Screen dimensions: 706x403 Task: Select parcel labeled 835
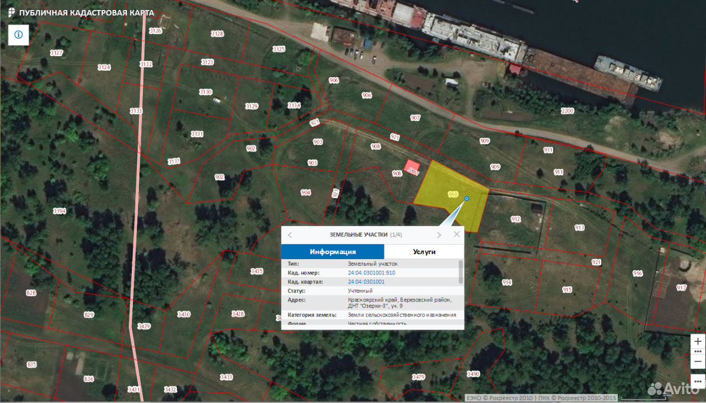coord(31,364)
